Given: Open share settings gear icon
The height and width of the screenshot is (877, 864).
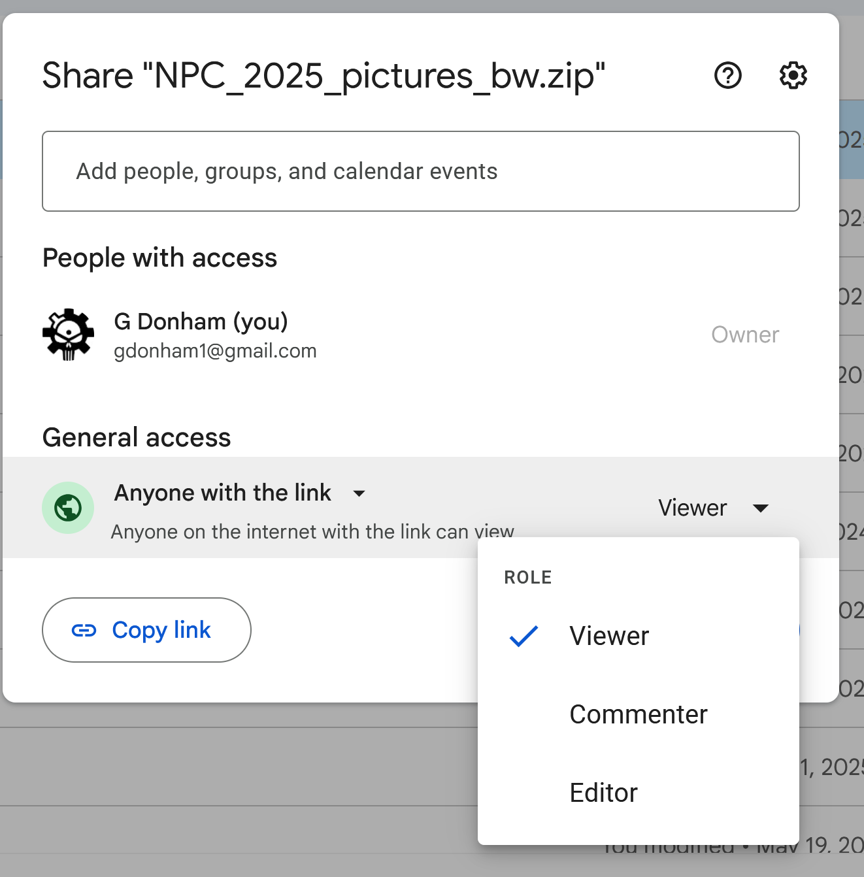Looking at the screenshot, I should tap(793, 76).
